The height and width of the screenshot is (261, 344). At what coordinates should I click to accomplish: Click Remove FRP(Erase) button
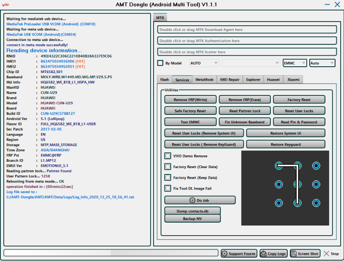click(x=245, y=99)
